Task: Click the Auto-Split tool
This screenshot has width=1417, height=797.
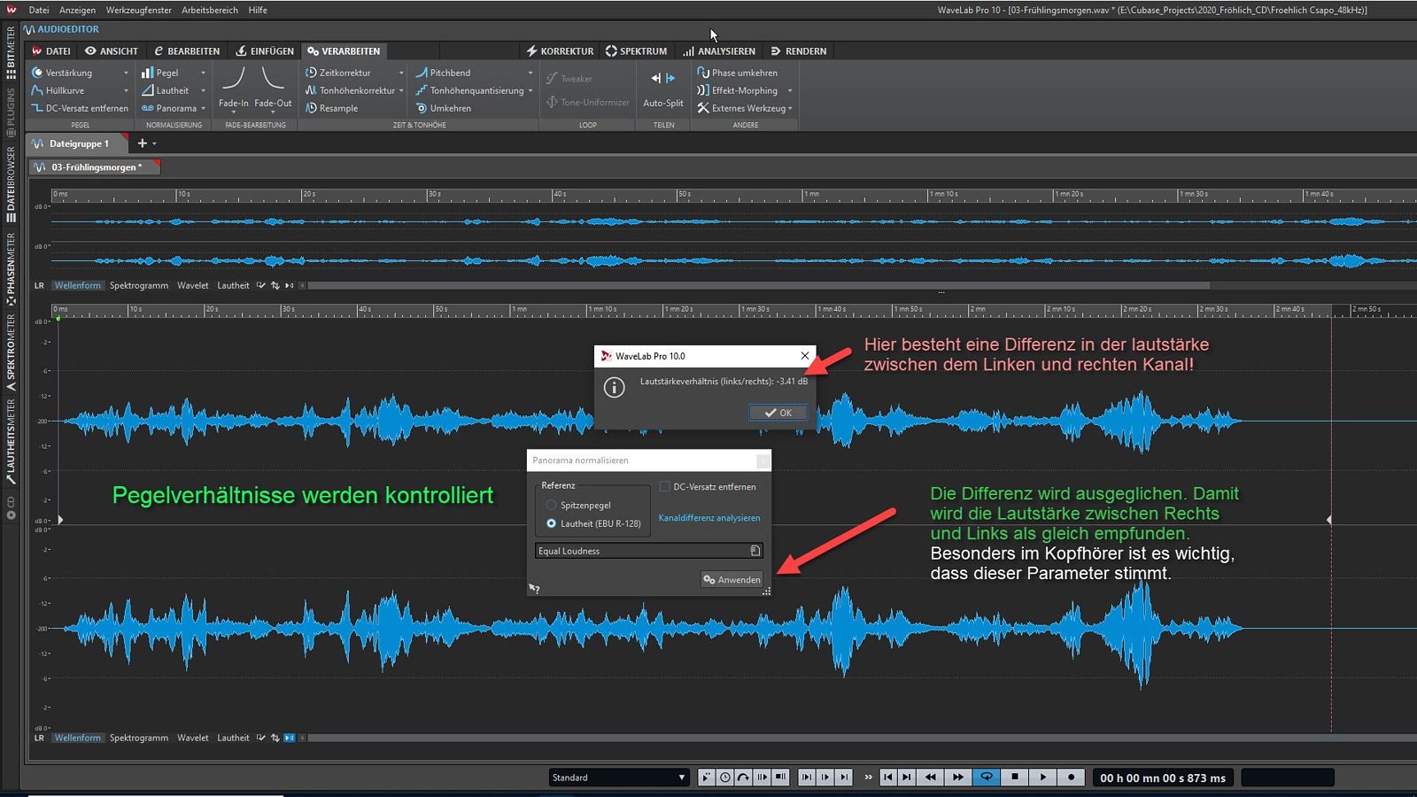Action: 663,89
